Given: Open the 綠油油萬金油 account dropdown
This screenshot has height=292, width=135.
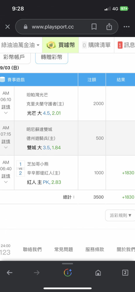Looking at the screenshot, I should pyautogui.click(x=20, y=45).
